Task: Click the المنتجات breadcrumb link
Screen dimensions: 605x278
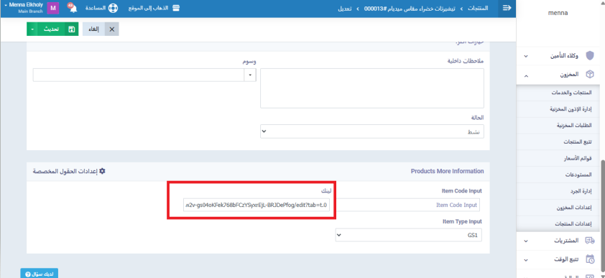Action: click(x=478, y=8)
